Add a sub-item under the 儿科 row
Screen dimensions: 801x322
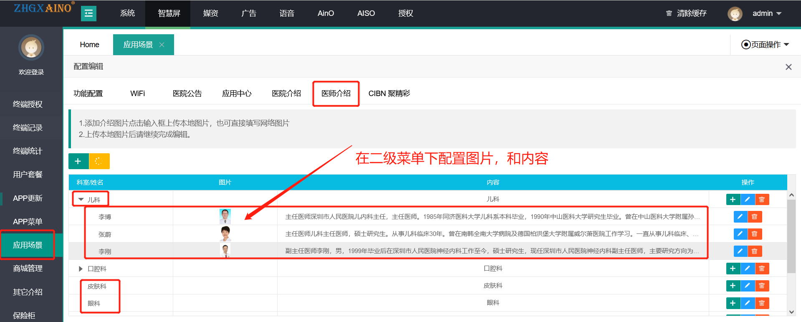[733, 200]
